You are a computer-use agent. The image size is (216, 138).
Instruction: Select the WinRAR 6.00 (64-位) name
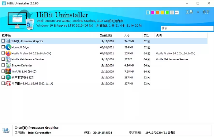(24, 72)
